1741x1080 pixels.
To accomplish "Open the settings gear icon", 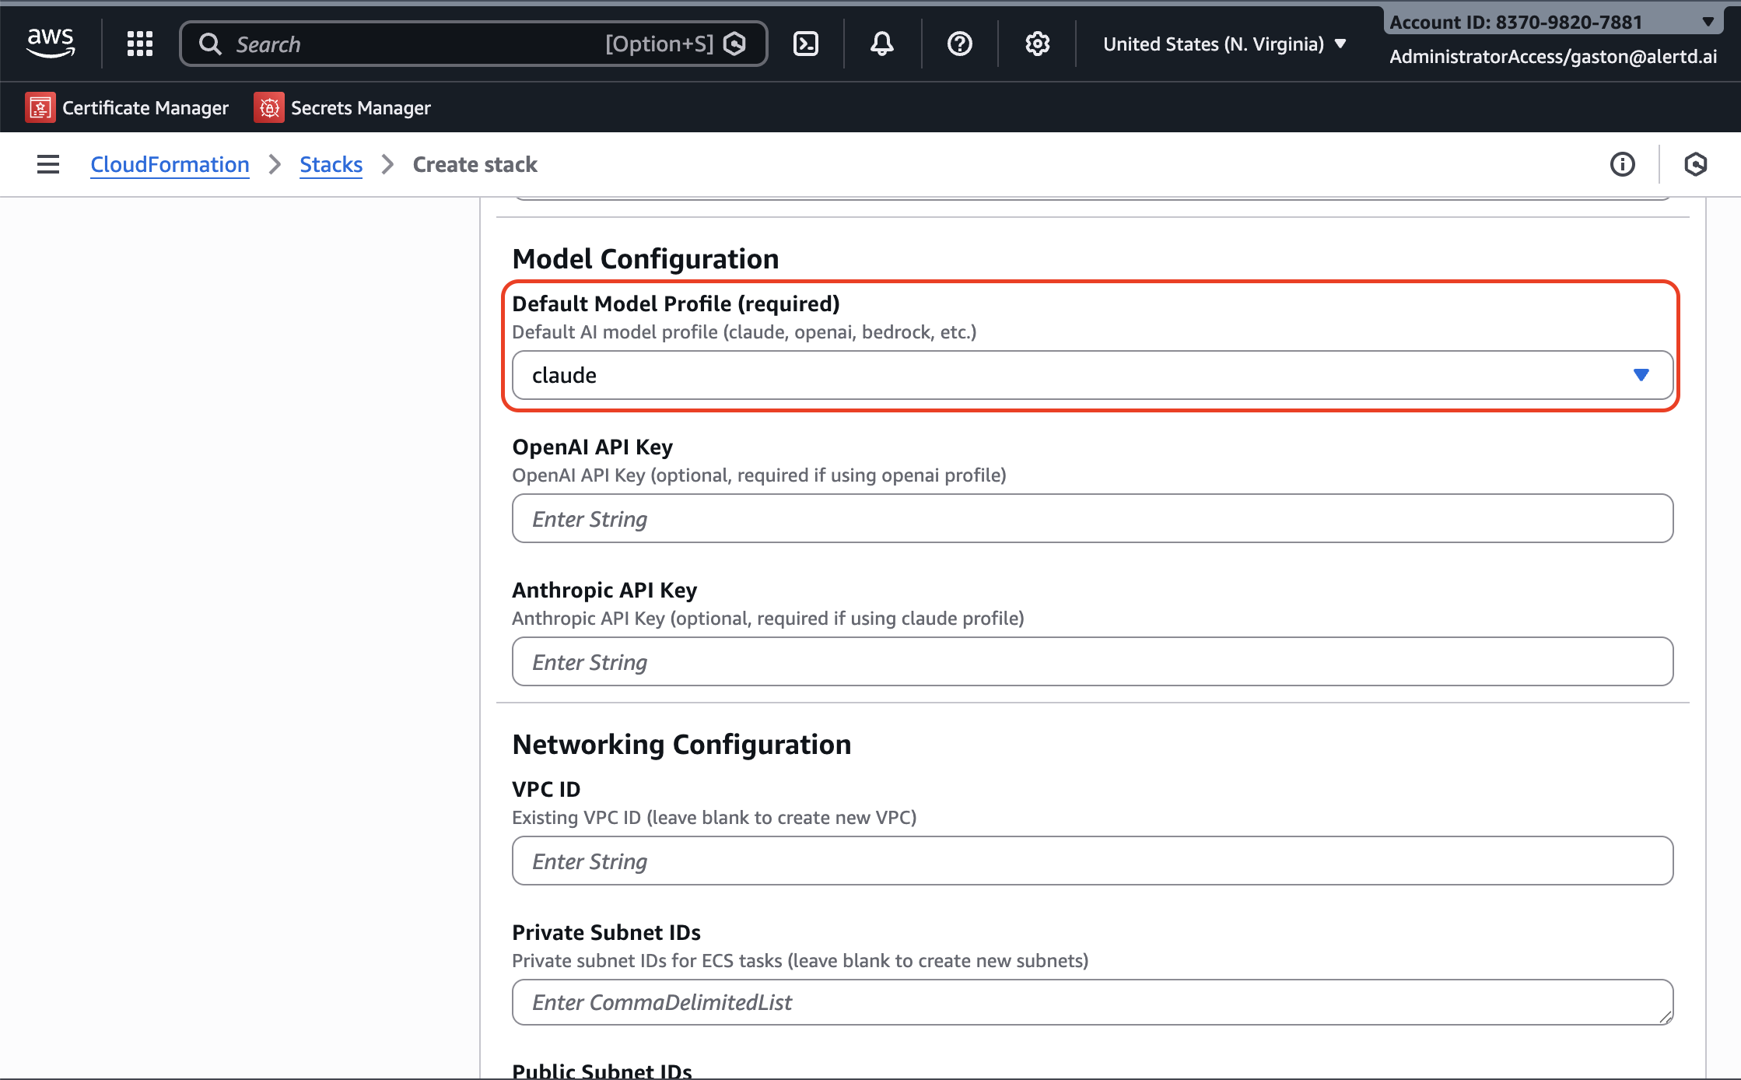I will (1037, 44).
